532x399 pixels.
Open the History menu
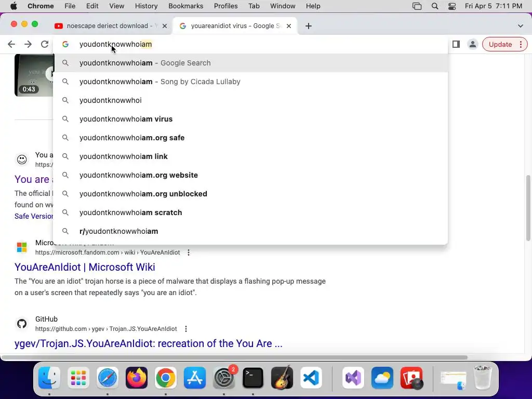point(146,6)
